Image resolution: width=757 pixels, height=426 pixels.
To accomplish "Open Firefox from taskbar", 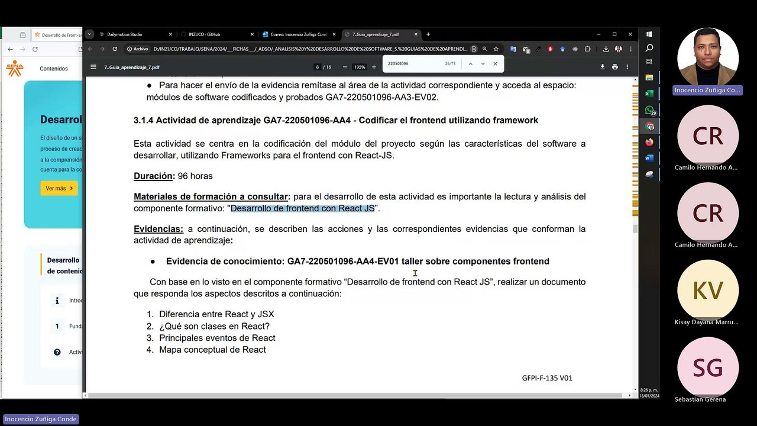I will tap(649, 142).
